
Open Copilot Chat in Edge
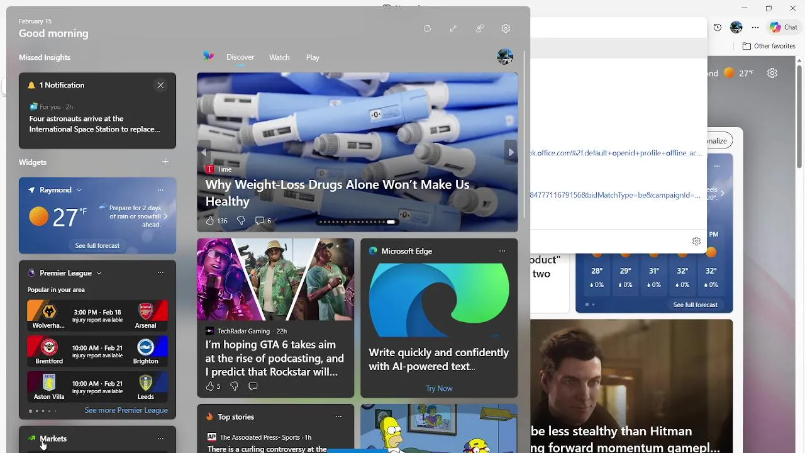(784, 27)
